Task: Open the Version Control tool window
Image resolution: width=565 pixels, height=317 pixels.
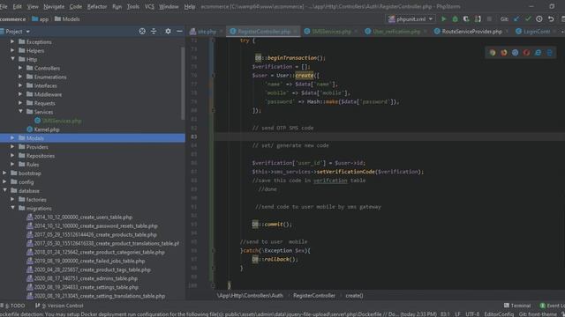Action: tap(60, 306)
